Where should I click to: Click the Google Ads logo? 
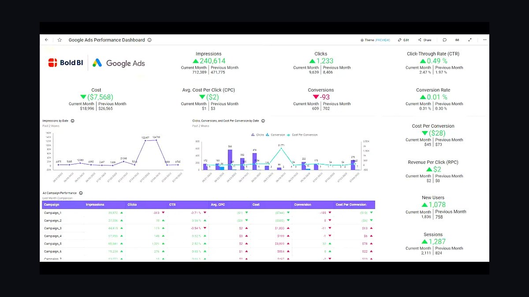point(119,63)
